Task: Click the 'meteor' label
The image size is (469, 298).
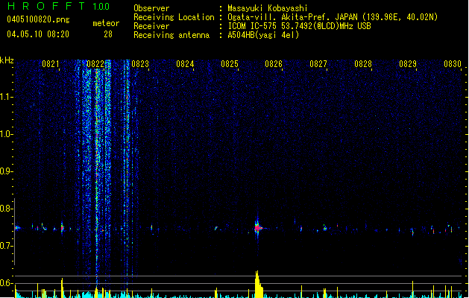Action: (x=106, y=23)
